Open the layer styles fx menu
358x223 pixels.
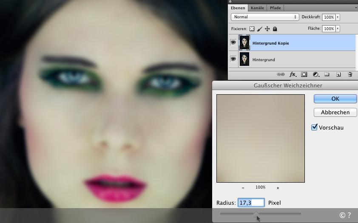293,74
